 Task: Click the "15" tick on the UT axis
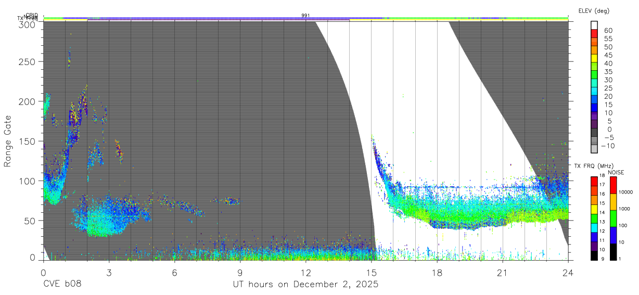pyautogui.click(x=371, y=273)
